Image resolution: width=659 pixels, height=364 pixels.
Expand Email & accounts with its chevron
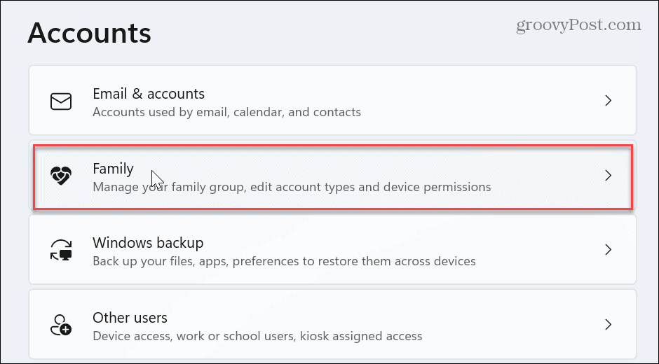tap(608, 101)
